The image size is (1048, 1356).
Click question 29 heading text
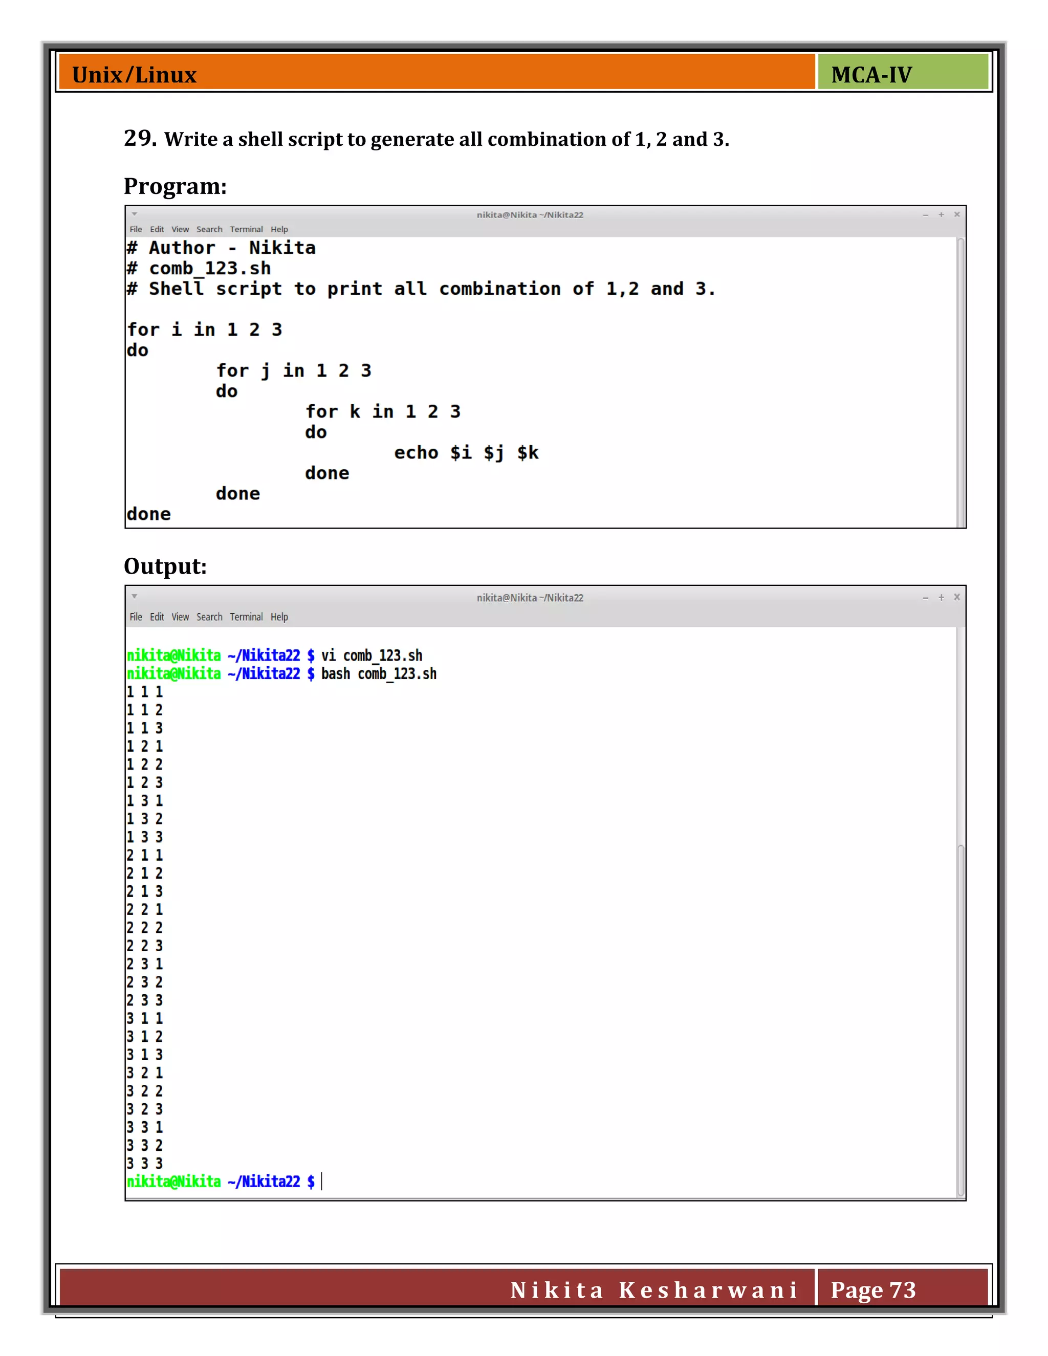click(427, 139)
